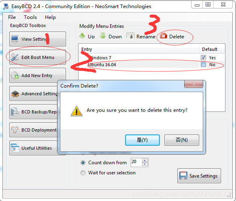236x201 pixels.
Task: Close the EasyBCD window
Action: click(223, 5)
